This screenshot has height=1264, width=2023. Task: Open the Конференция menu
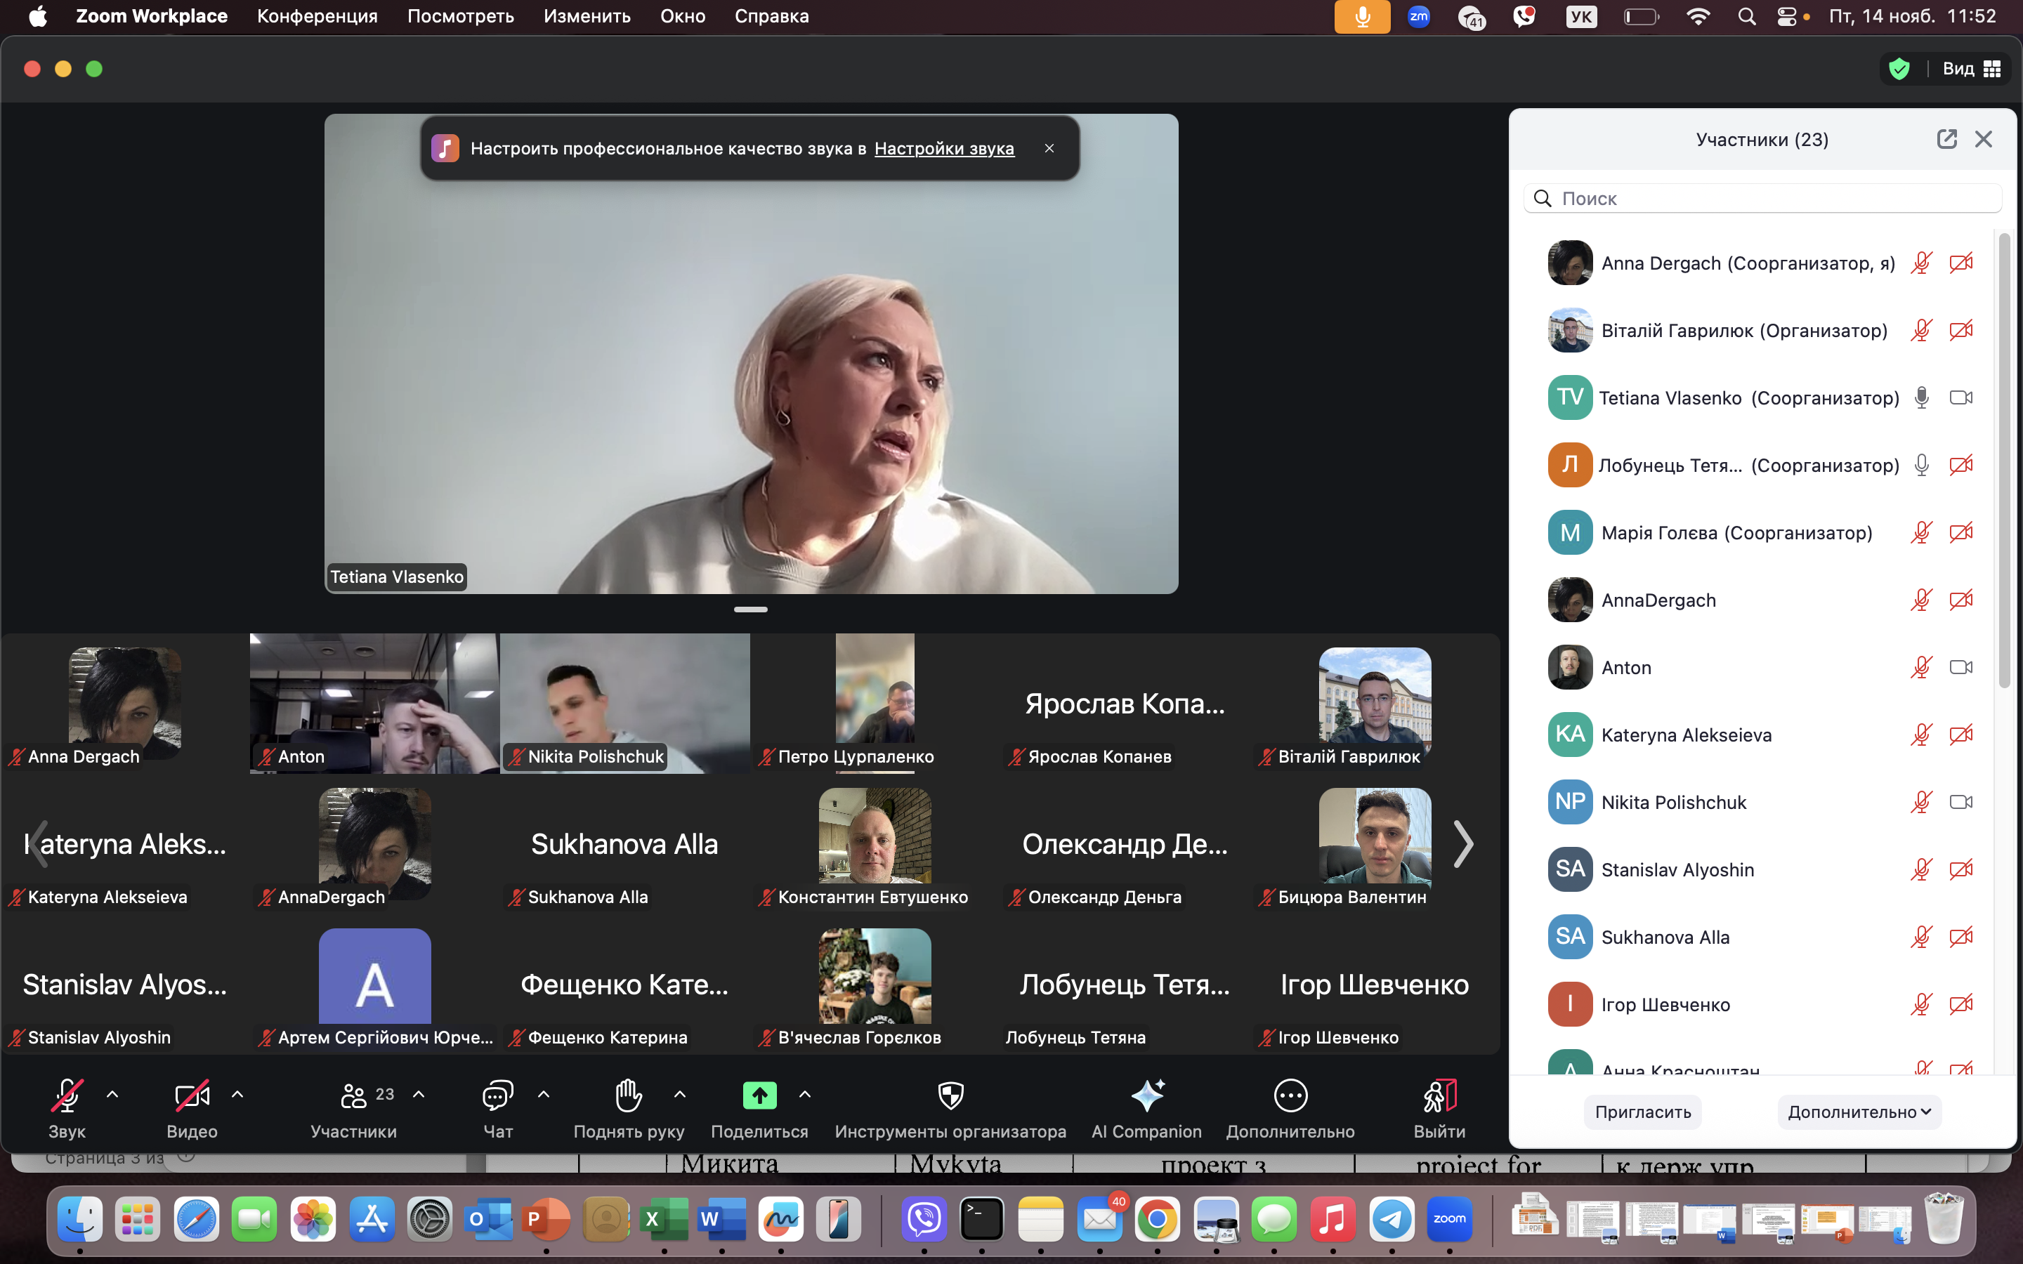coord(317,16)
